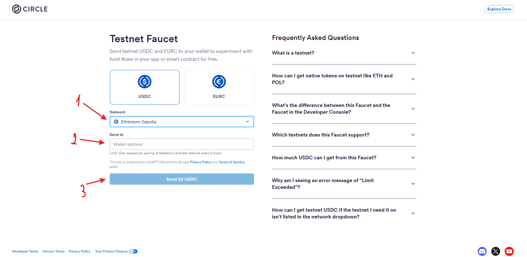This screenshot has width=527, height=257.
Task: Expand "How much USDC can I get" question
Action: pos(344,158)
